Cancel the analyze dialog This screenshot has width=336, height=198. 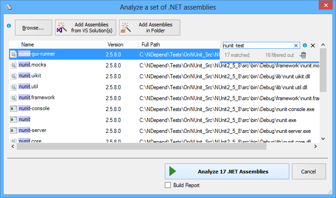click(x=309, y=171)
